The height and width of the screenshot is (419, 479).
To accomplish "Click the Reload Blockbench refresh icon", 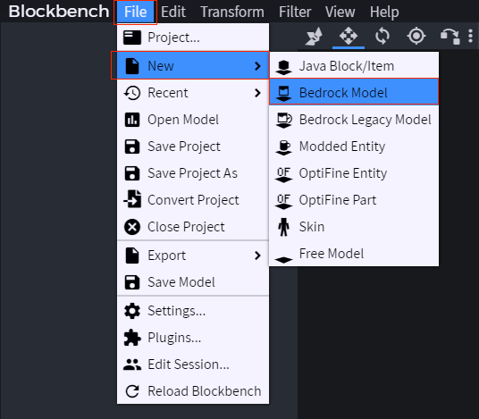I will point(132,391).
